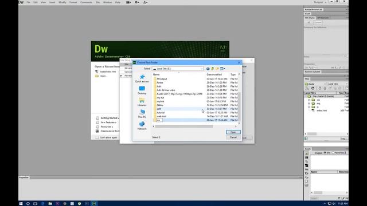Viewport: 367px width, 206px height.
Task: Select the tutorial folder
Action: click(x=161, y=113)
